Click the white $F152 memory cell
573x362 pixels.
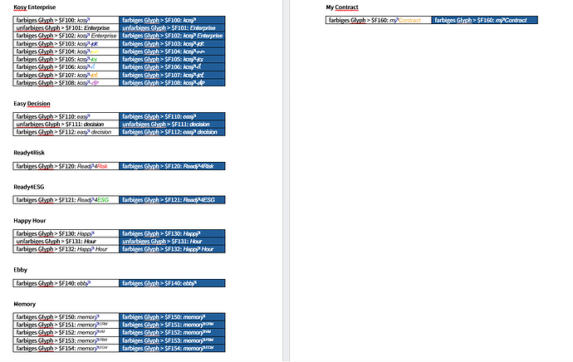[66, 332]
